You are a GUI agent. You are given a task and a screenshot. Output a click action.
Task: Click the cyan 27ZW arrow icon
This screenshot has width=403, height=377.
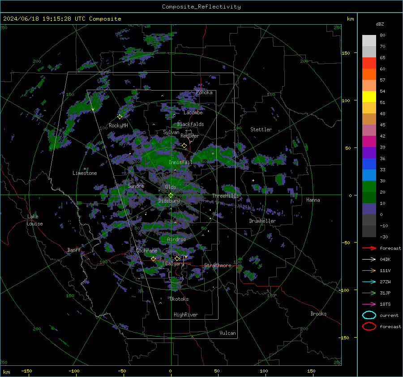[369, 282]
